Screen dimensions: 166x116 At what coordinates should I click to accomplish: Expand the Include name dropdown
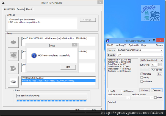(x=128, y=98)
